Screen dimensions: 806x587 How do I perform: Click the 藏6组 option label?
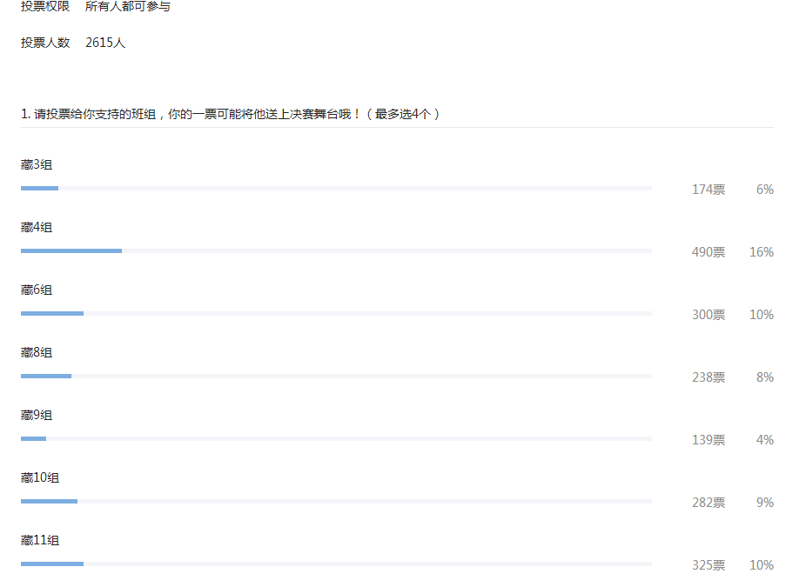coord(37,290)
